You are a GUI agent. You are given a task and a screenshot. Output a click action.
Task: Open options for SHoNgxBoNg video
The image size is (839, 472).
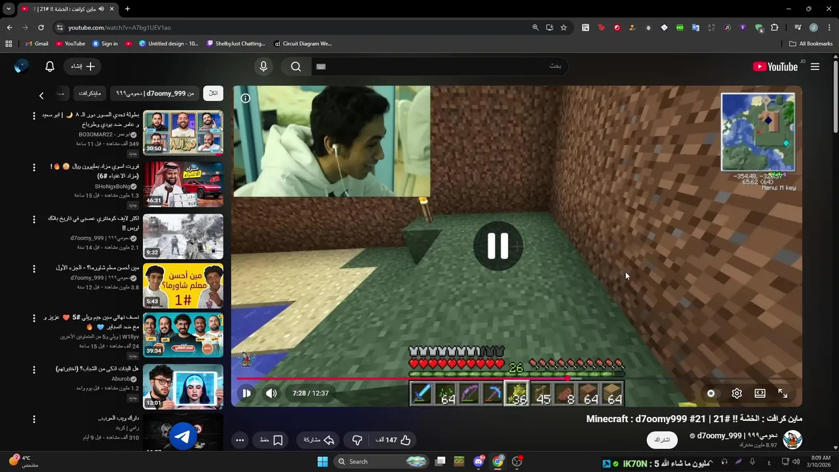pos(34,167)
